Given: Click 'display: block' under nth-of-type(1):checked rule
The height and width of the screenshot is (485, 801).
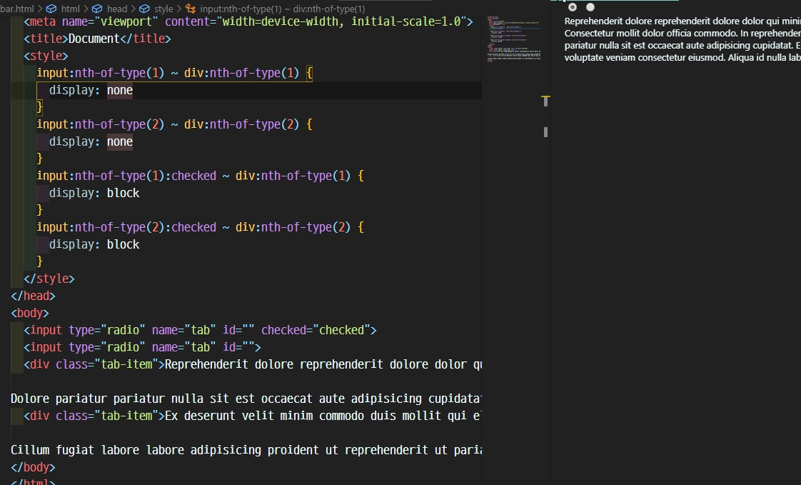Looking at the screenshot, I should pyautogui.click(x=94, y=193).
